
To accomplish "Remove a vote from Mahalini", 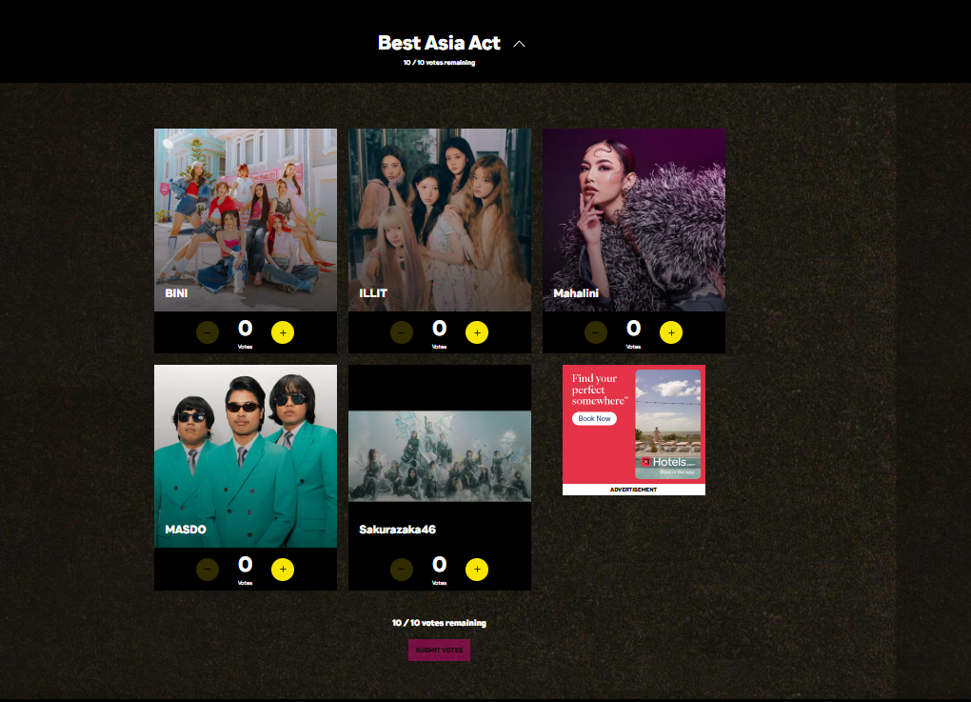I will [596, 332].
